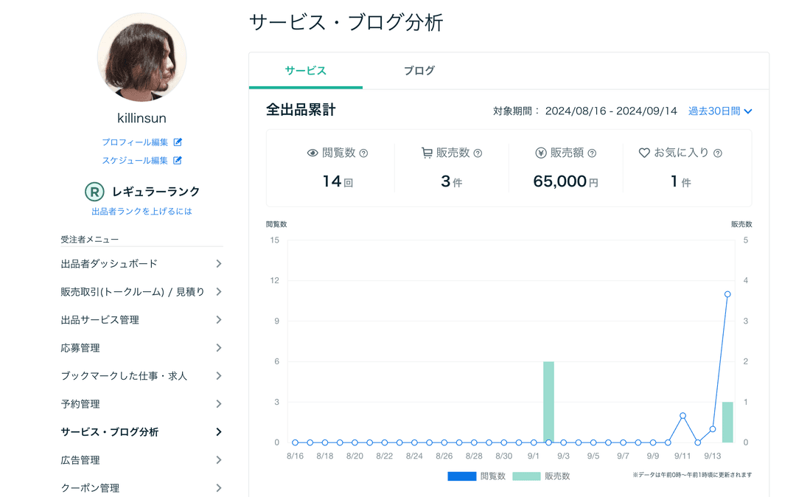Switch to the ブログ tab
This screenshot has width=796, height=497.
point(419,71)
